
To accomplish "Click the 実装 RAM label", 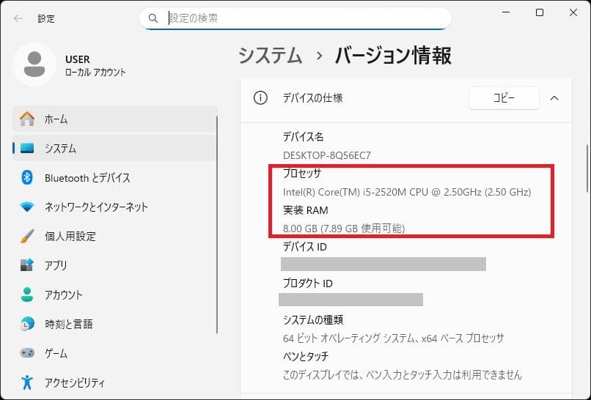I will (305, 210).
